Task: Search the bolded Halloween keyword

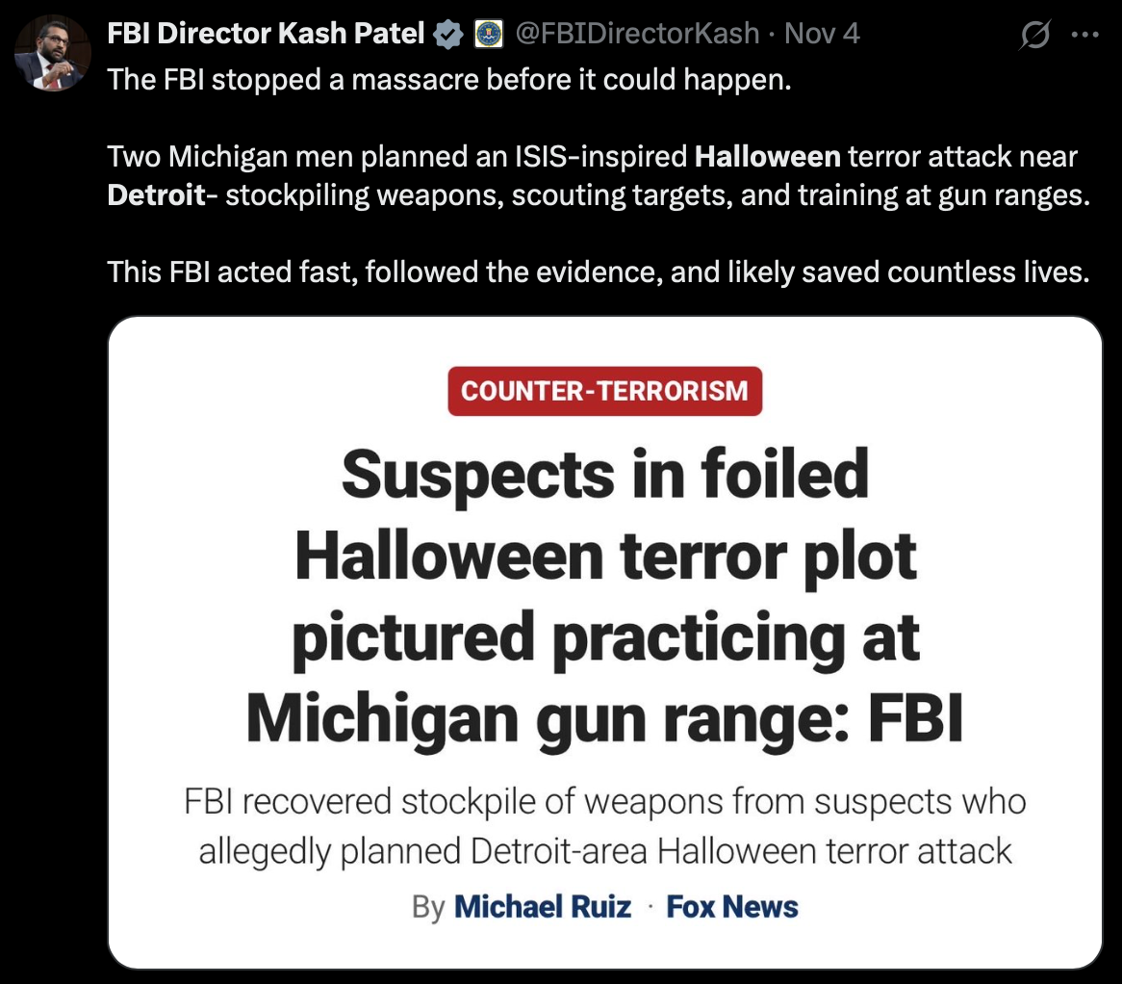Action: click(767, 156)
